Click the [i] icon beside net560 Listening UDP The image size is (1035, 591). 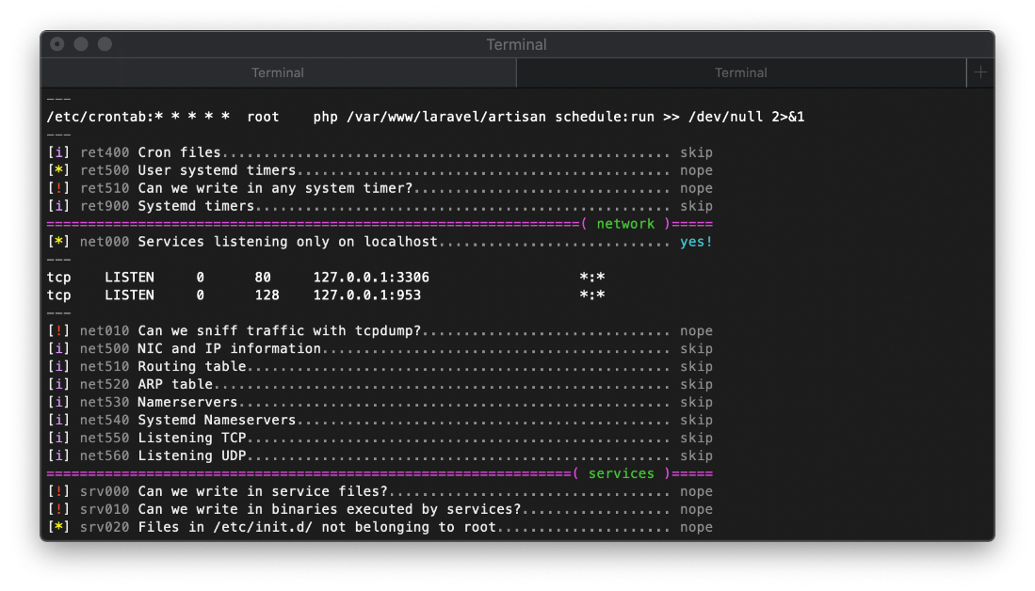tap(58, 455)
